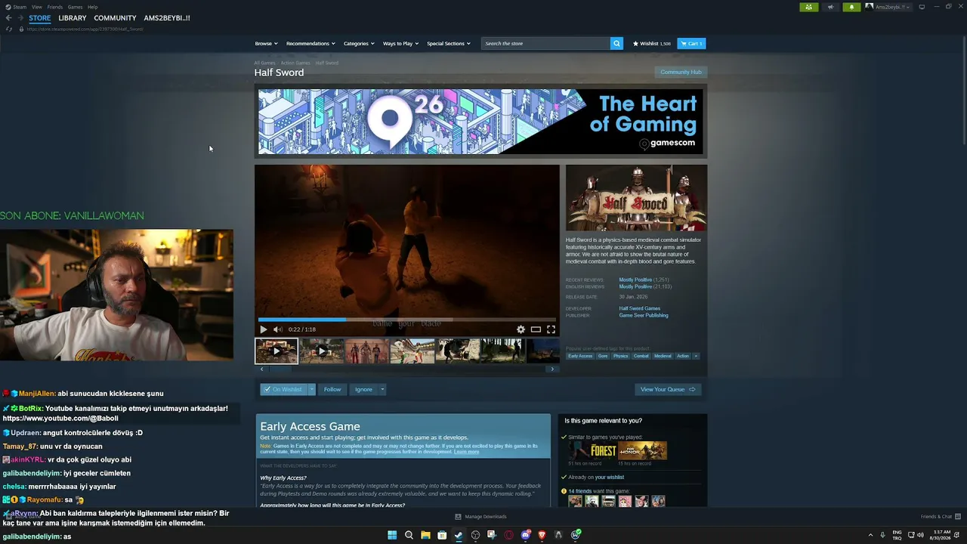The height and width of the screenshot is (544, 967).
Task: Open the Games menu
Action: [76, 7]
